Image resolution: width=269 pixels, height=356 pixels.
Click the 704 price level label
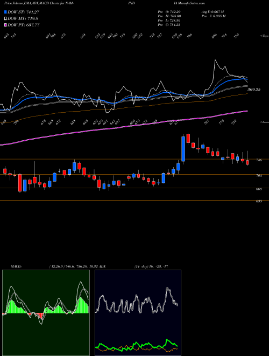[x=259, y=175]
